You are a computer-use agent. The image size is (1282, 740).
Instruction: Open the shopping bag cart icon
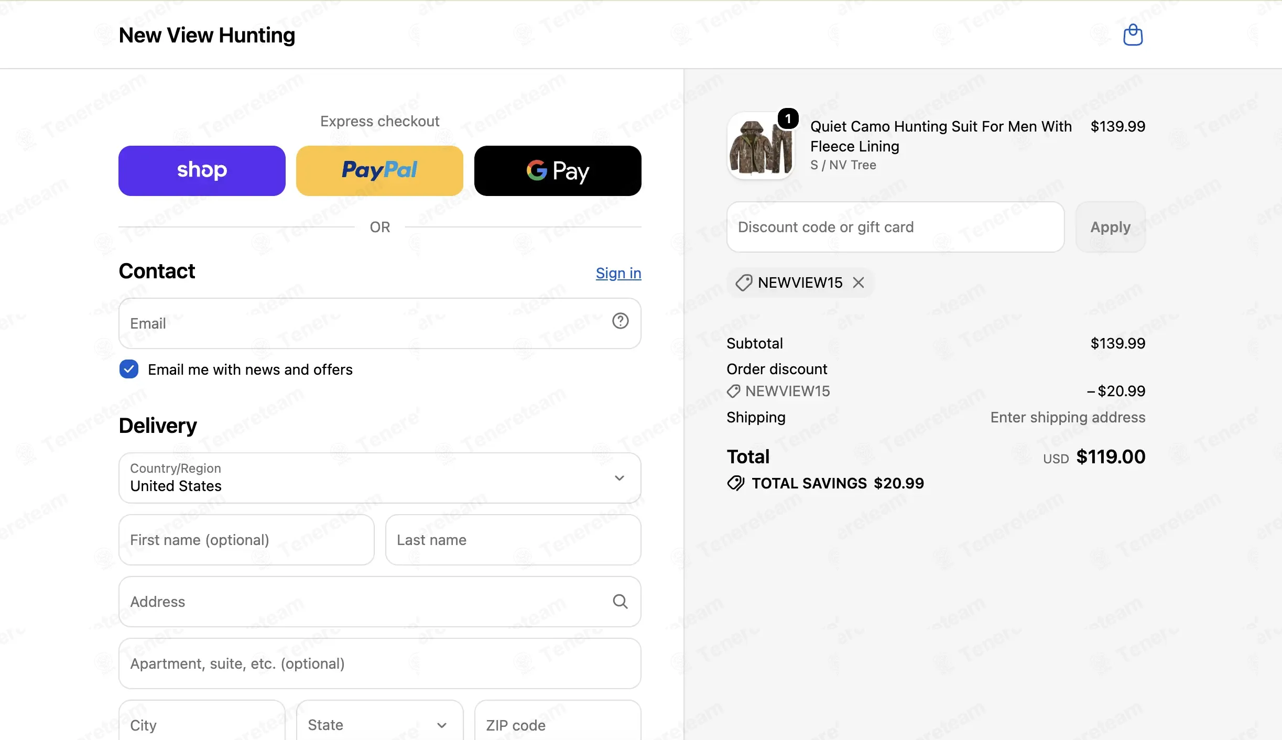pos(1133,35)
